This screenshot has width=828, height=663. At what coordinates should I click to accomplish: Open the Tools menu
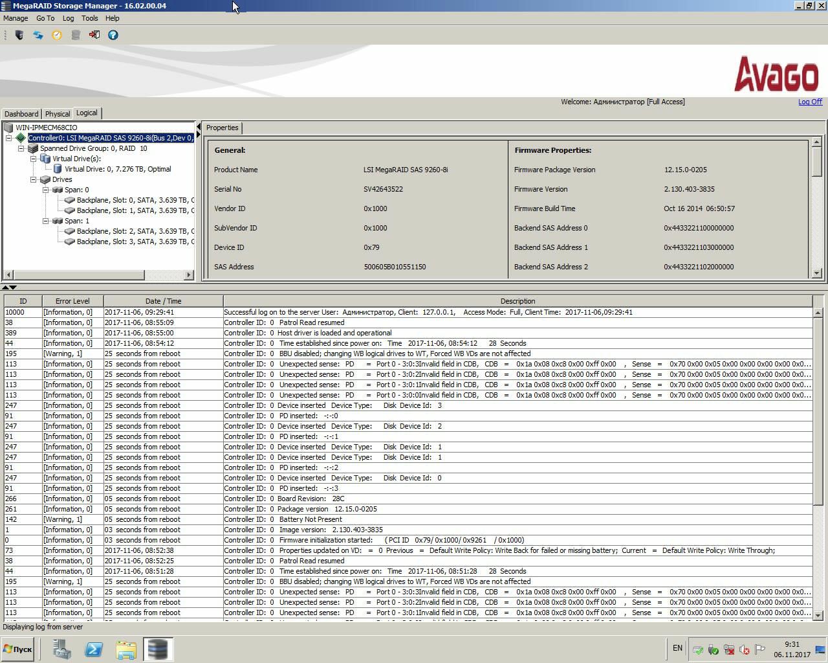pyautogui.click(x=89, y=18)
